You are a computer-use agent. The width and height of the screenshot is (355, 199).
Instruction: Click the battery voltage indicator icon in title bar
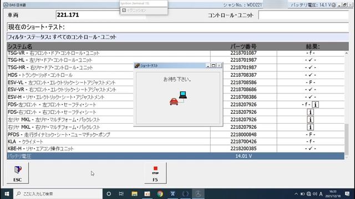[x=334, y=5]
